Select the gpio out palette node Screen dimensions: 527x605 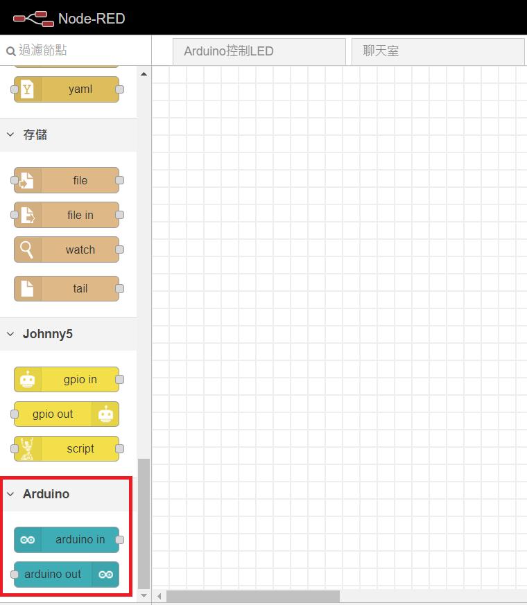tap(67, 414)
